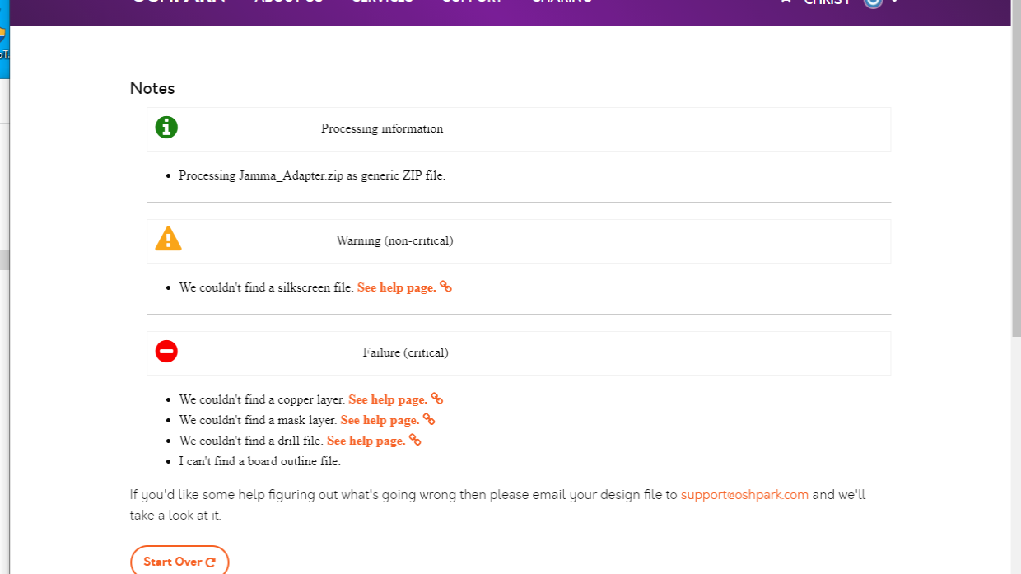Click the "Failure (critical)" header text

[x=405, y=352]
